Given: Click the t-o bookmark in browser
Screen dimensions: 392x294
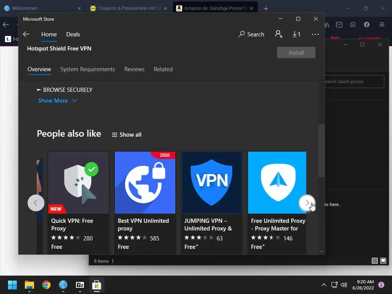Looking at the screenshot, I should coord(12,39).
